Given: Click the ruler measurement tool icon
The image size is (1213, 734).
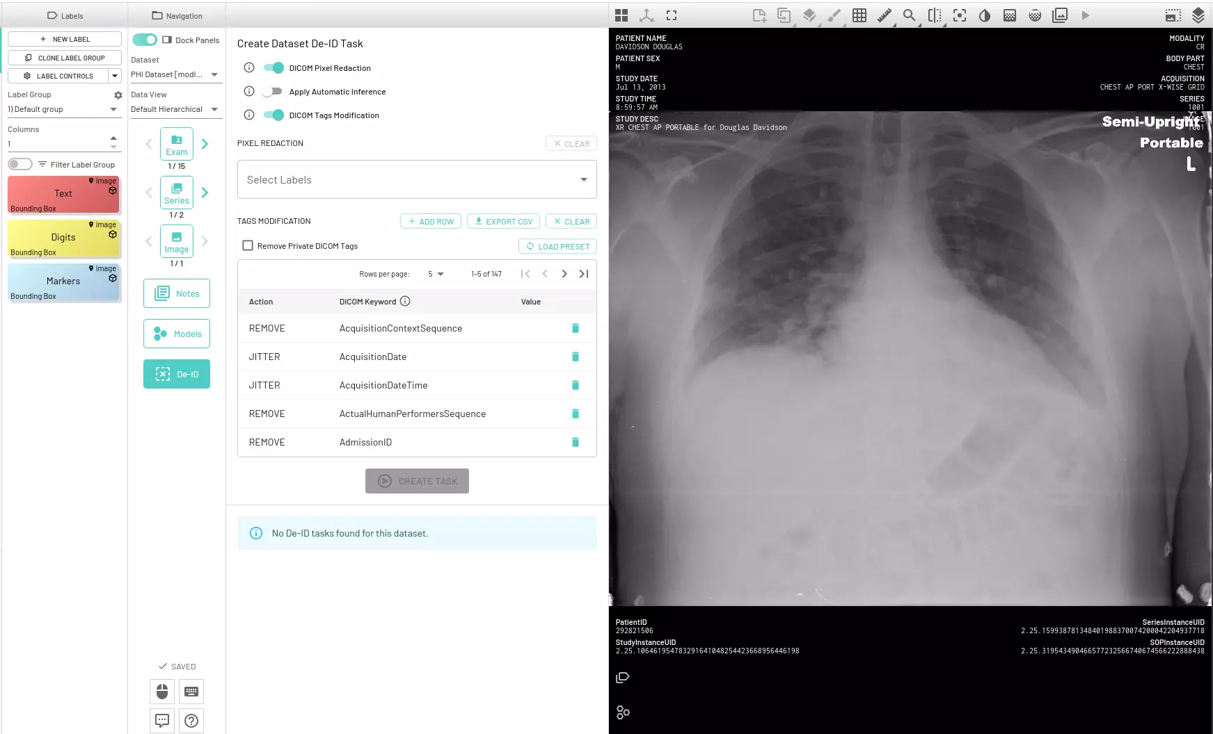Looking at the screenshot, I should 884,15.
